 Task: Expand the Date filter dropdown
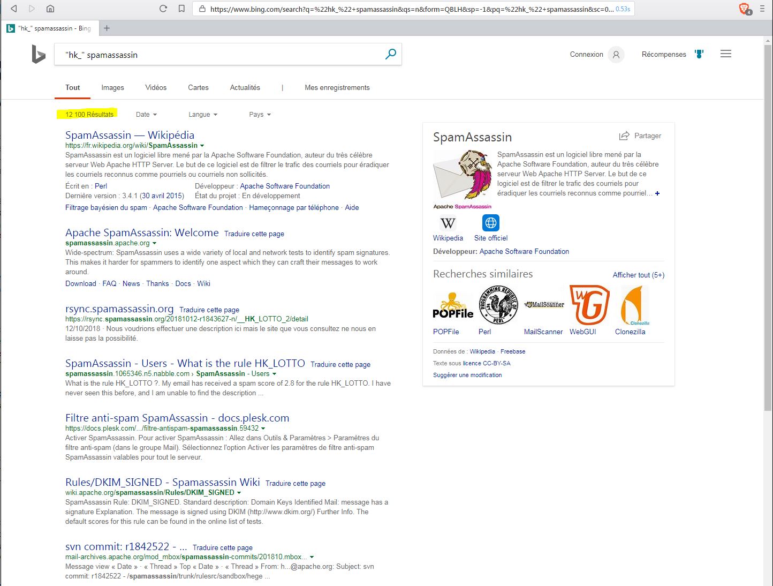pos(146,115)
